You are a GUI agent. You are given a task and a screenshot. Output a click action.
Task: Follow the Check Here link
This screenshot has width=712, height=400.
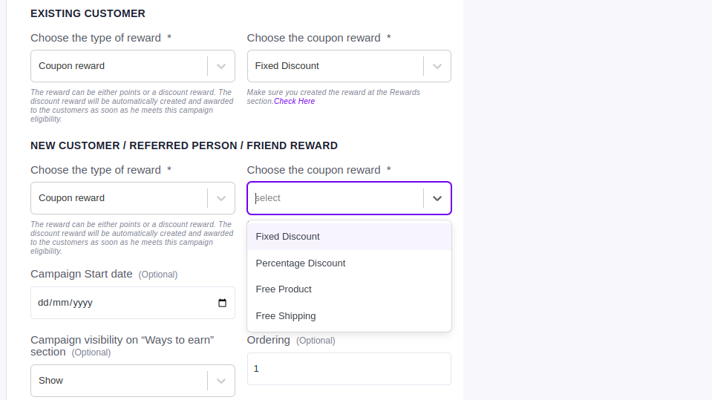point(294,101)
